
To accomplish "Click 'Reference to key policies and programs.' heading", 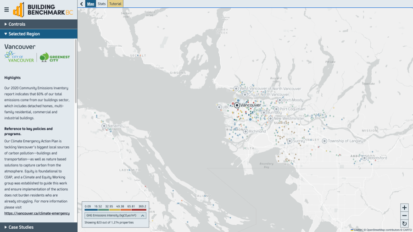I will [28, 131].
